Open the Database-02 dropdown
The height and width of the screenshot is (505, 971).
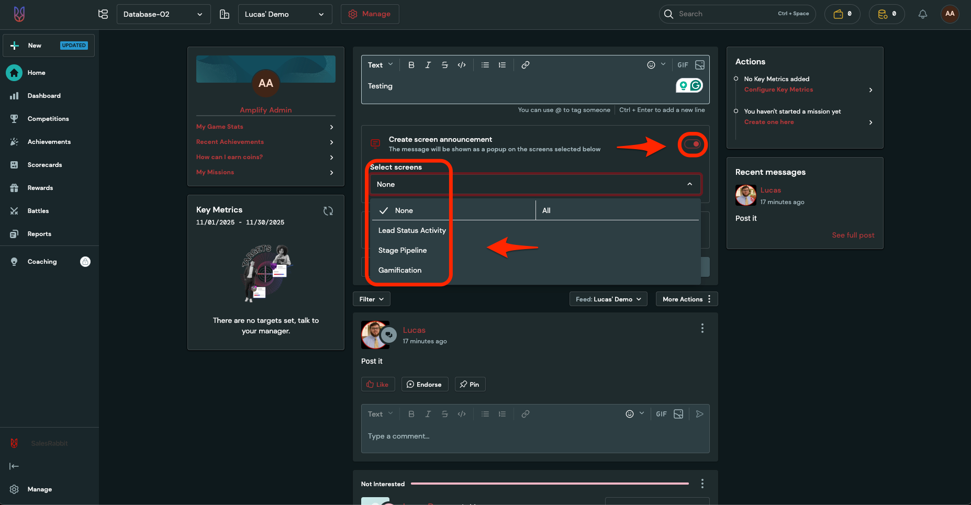(163, 14)
